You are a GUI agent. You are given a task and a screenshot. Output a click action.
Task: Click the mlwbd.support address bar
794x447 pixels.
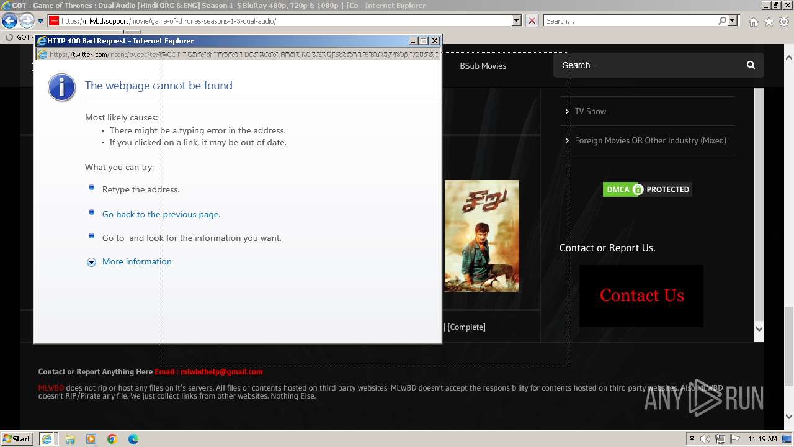[285, 21]
